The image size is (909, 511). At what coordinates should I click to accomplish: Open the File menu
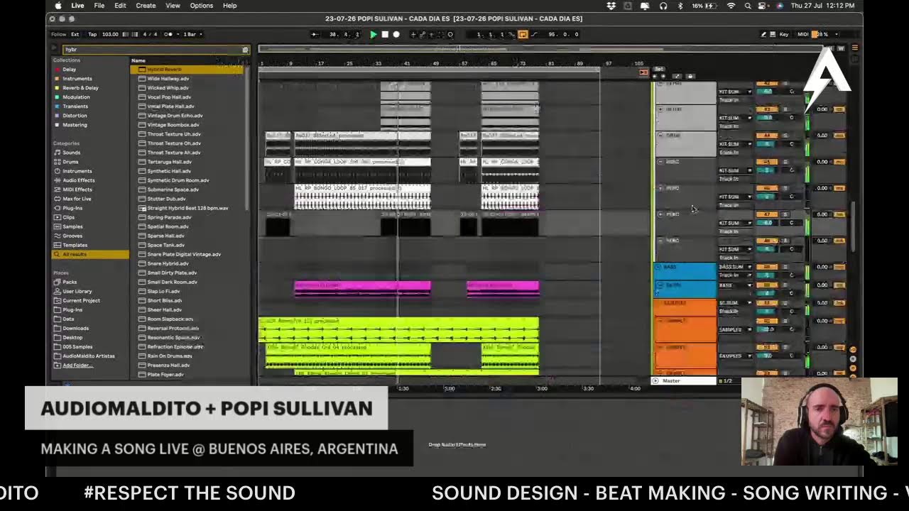[x=99, y=6]
